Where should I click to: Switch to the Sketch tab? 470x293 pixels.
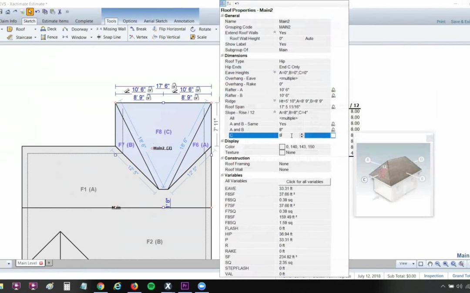pyautogui.click(x=30, y=21)
